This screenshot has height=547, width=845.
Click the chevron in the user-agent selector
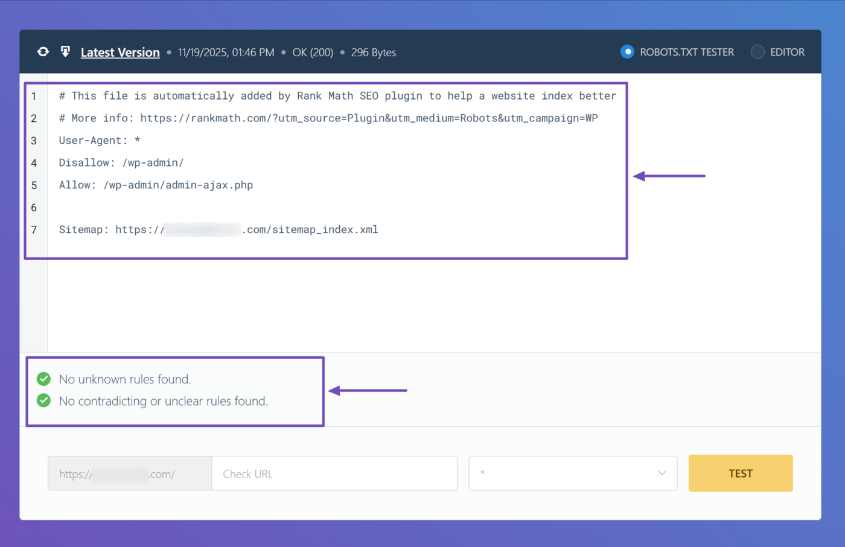click(662, 473)
